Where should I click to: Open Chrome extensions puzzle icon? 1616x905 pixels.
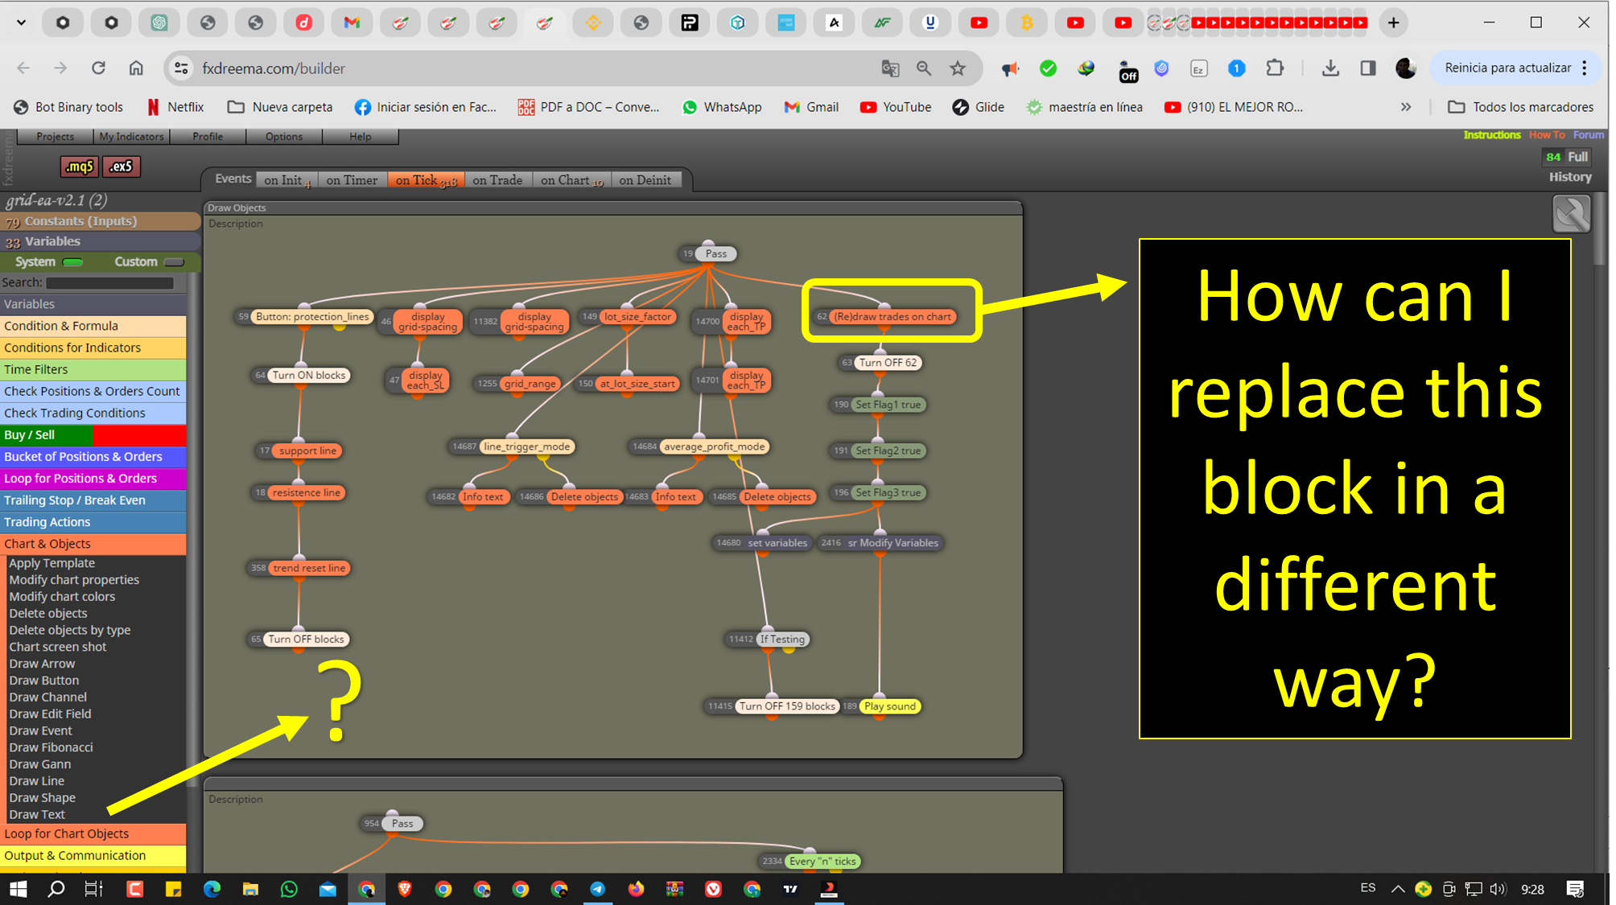click(x=1275, y=68)
